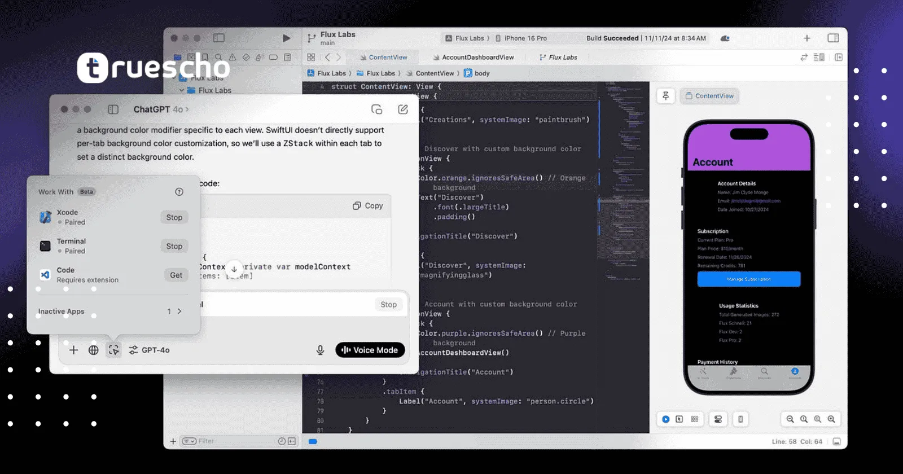Copy the code block in ChatGPT
Viewport: 903px width, 474px height.
coord(368,206)
